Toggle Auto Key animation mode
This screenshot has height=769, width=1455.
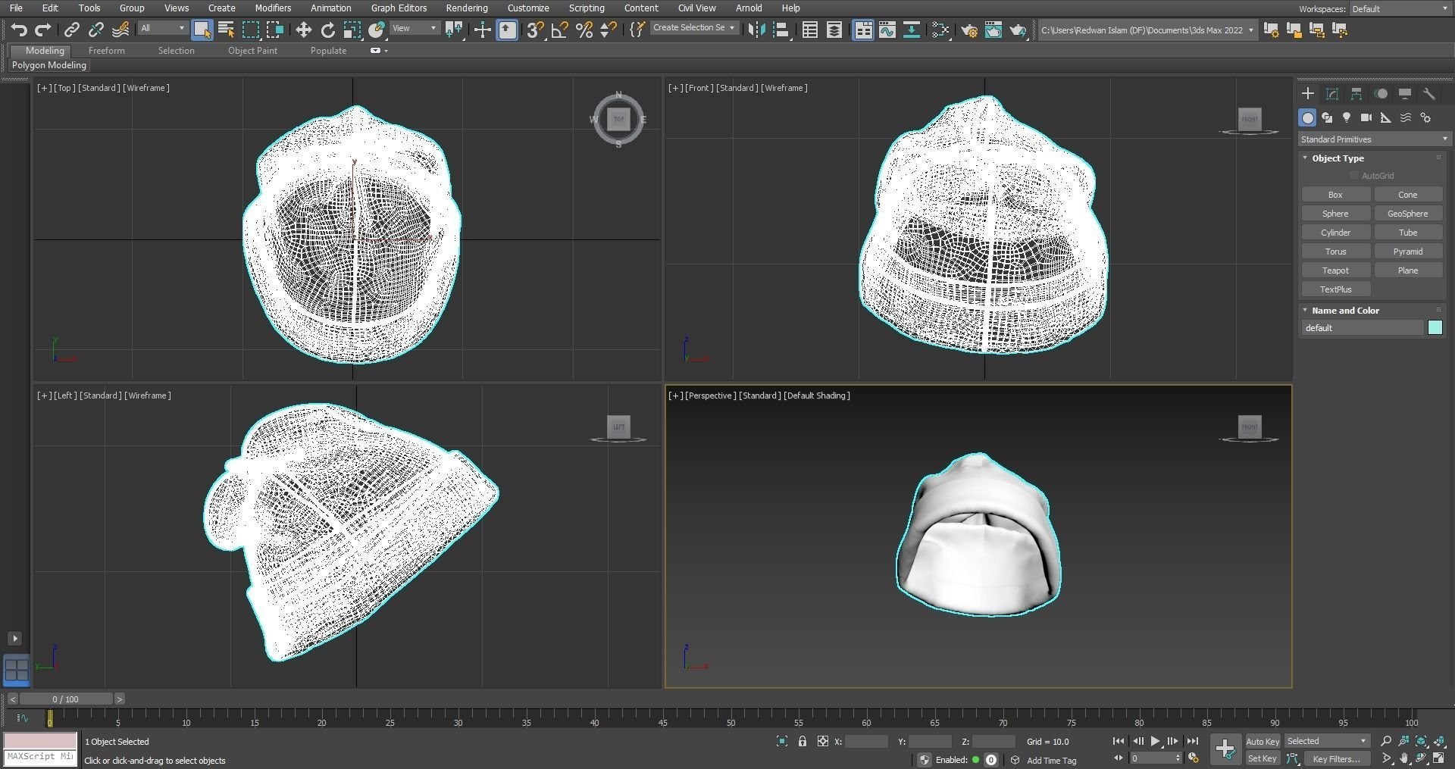click(x=1262, y=742)
